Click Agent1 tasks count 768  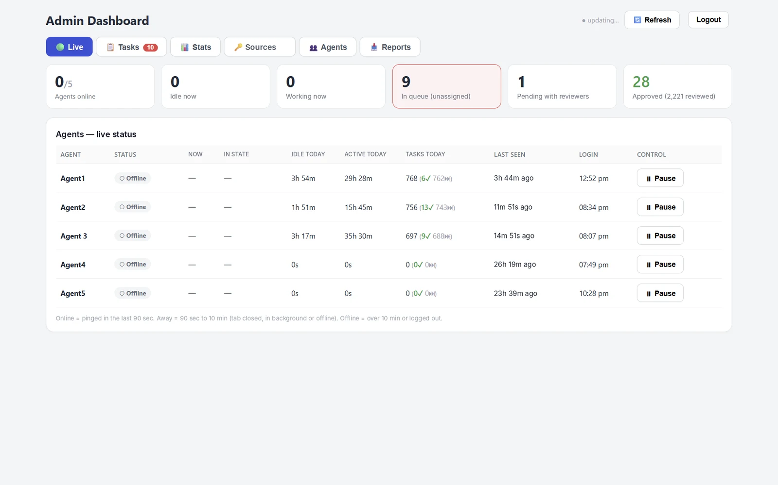coord(411,179)
